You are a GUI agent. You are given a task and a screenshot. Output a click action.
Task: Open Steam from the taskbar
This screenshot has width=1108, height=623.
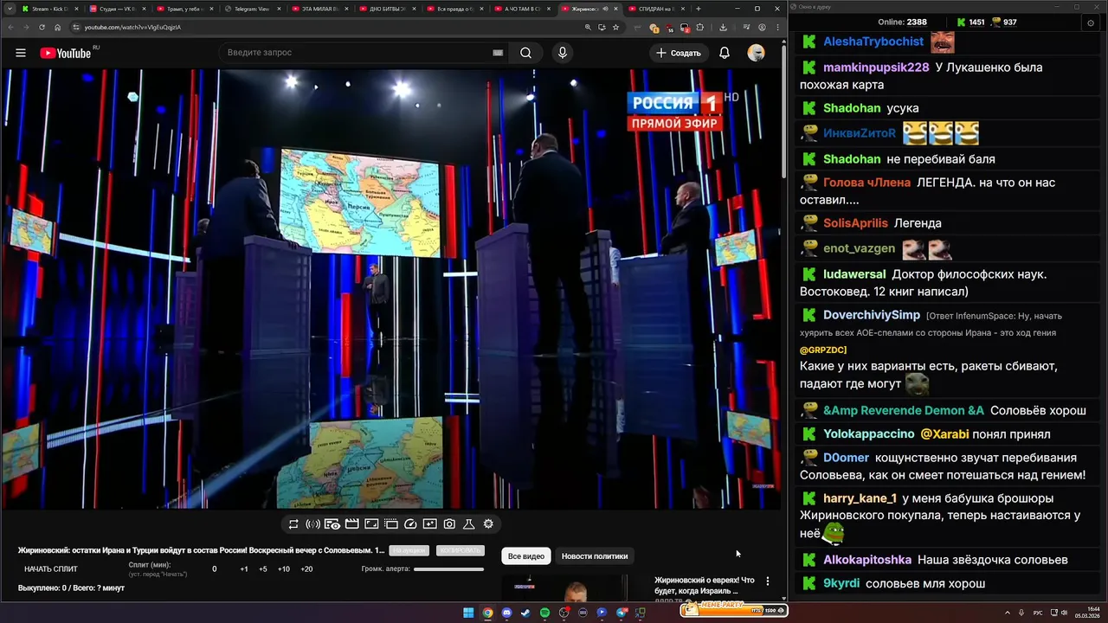(525, 613)
